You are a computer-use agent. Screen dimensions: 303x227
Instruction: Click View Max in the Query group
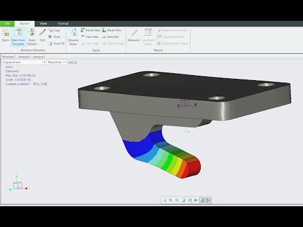tap(90, 37)
